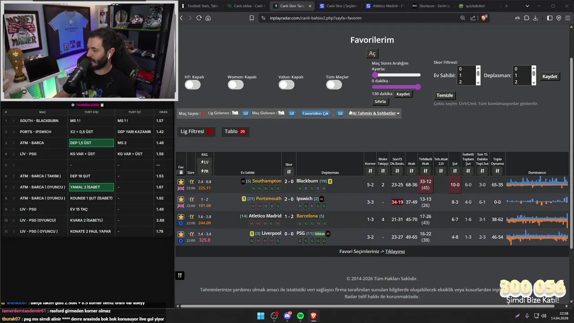Click the maximum match time purple slider
Image resolution: width=574 pixels, height=323 pixels.
[x=396, y=87]
